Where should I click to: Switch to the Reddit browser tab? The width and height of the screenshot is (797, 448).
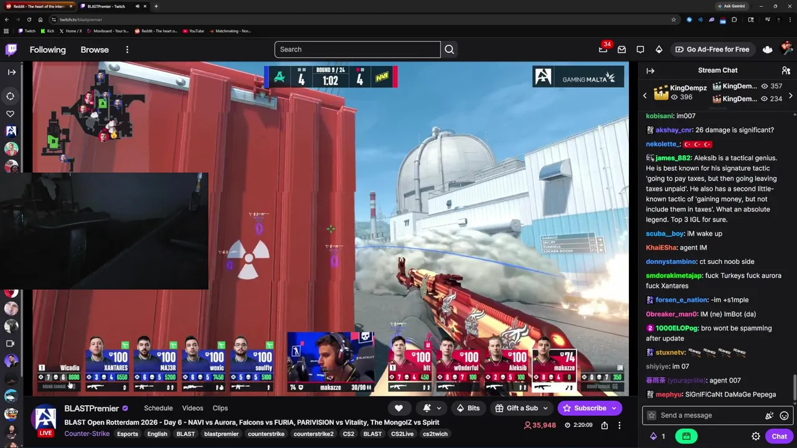[x=39, y=6]
